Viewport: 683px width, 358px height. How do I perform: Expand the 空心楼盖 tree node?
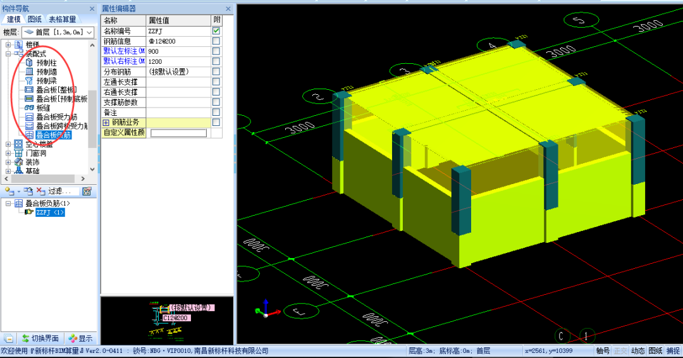point(8,144)
